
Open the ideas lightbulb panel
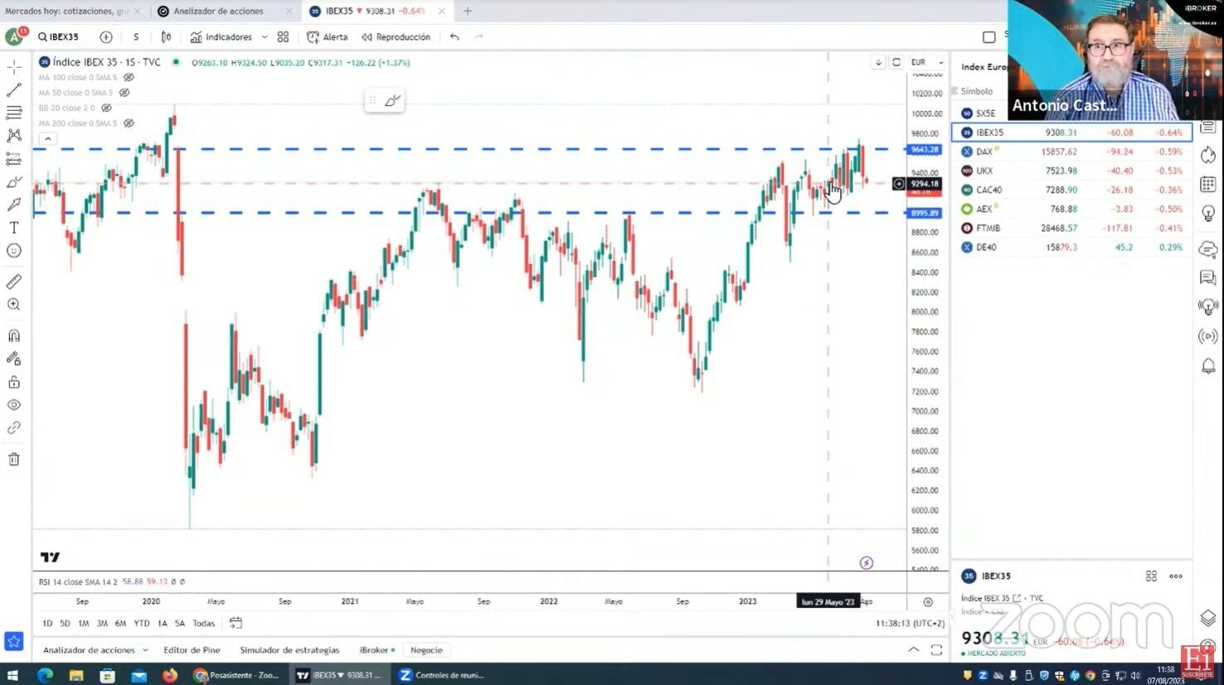click(1208, 214)
